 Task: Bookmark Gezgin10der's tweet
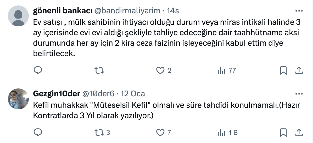click(283, 132)
